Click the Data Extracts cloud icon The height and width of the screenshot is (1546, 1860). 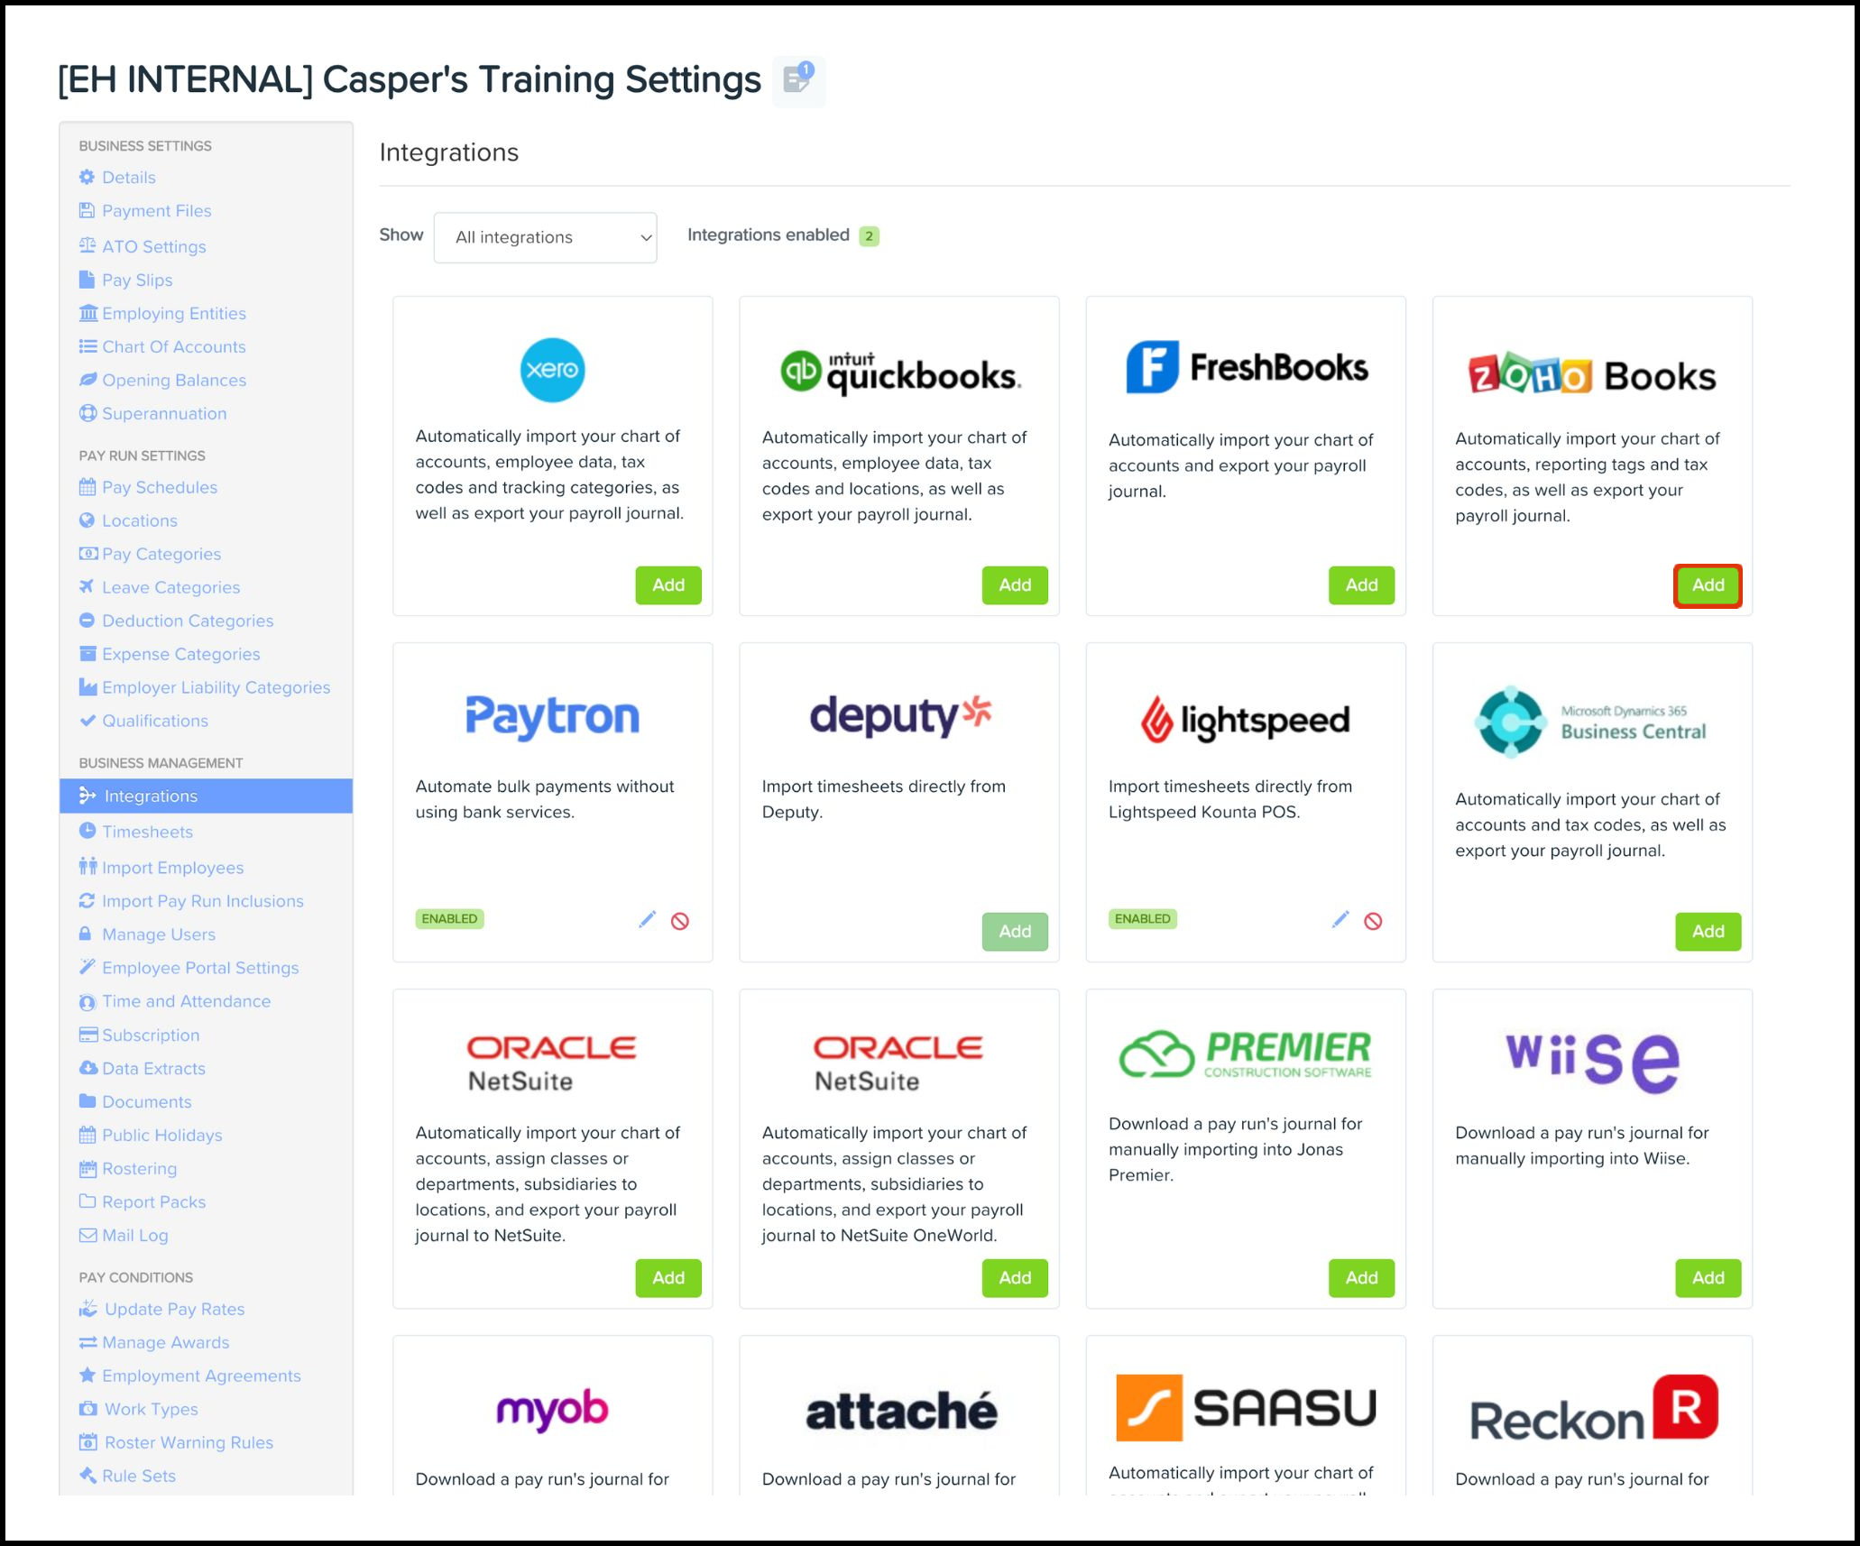[87, 1068]
